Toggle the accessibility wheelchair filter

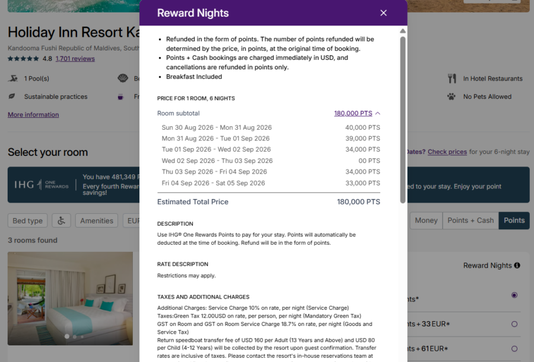tap(61, 220)
